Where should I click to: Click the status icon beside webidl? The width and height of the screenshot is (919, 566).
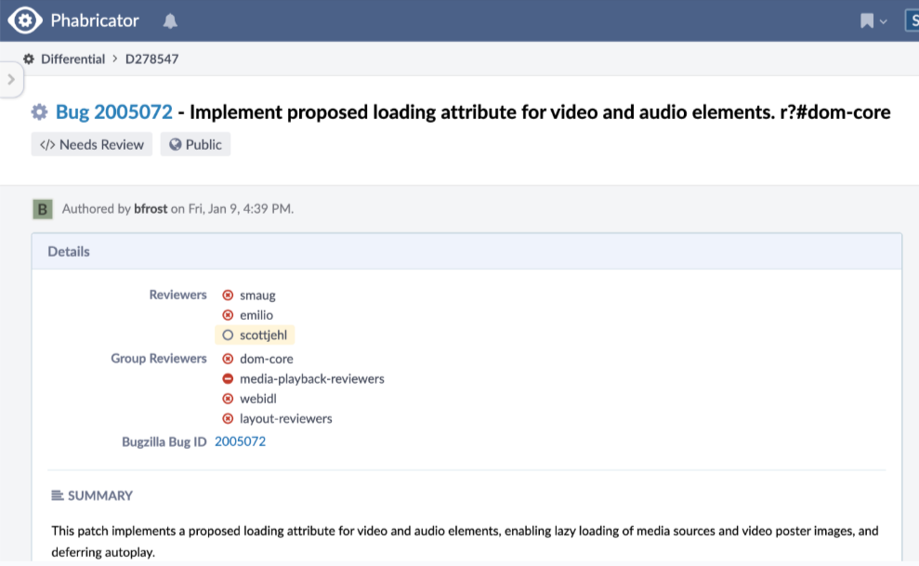(228, 399)
